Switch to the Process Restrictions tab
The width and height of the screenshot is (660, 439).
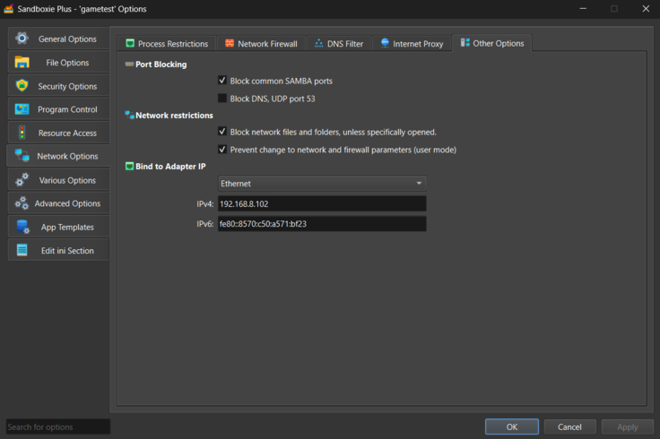pos(166,44)
